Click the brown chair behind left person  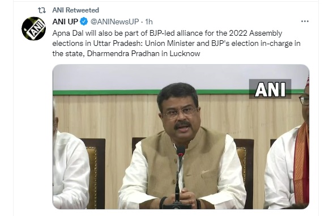pos(96,172)
